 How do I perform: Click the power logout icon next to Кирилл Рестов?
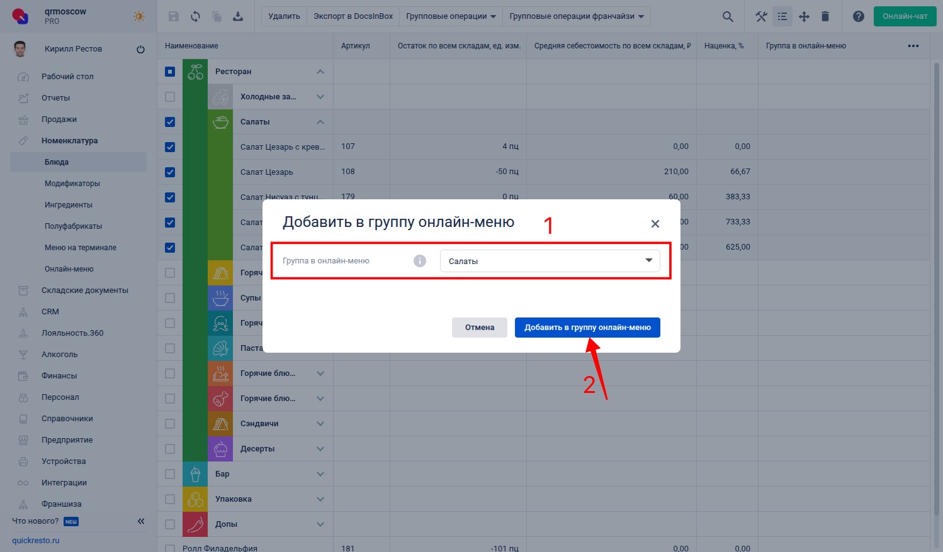point(140,49)
